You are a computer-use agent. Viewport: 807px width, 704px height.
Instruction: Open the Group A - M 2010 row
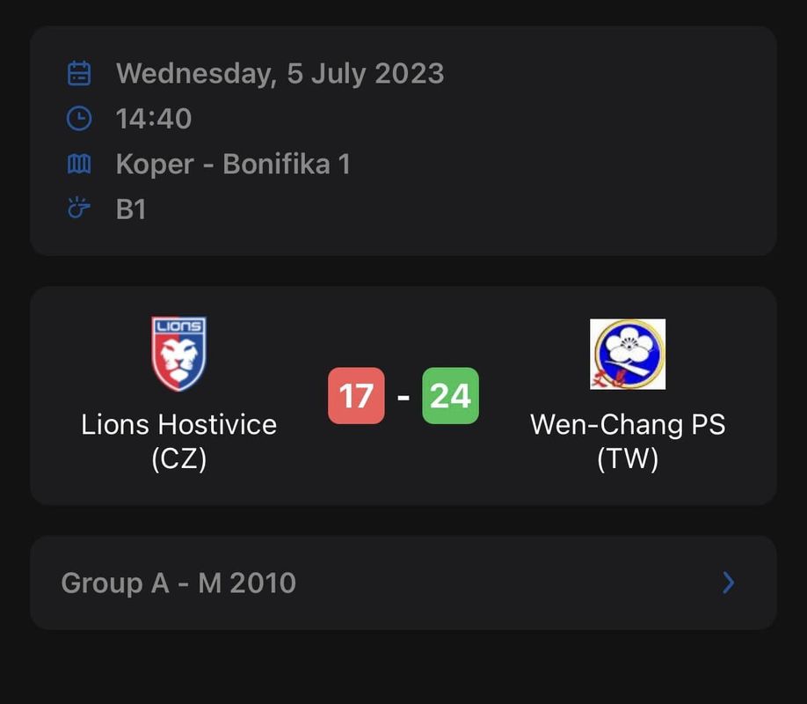tap(403, 583)
